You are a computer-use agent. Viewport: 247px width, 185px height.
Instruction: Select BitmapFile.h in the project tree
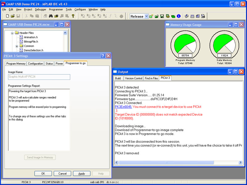[31, 42]
